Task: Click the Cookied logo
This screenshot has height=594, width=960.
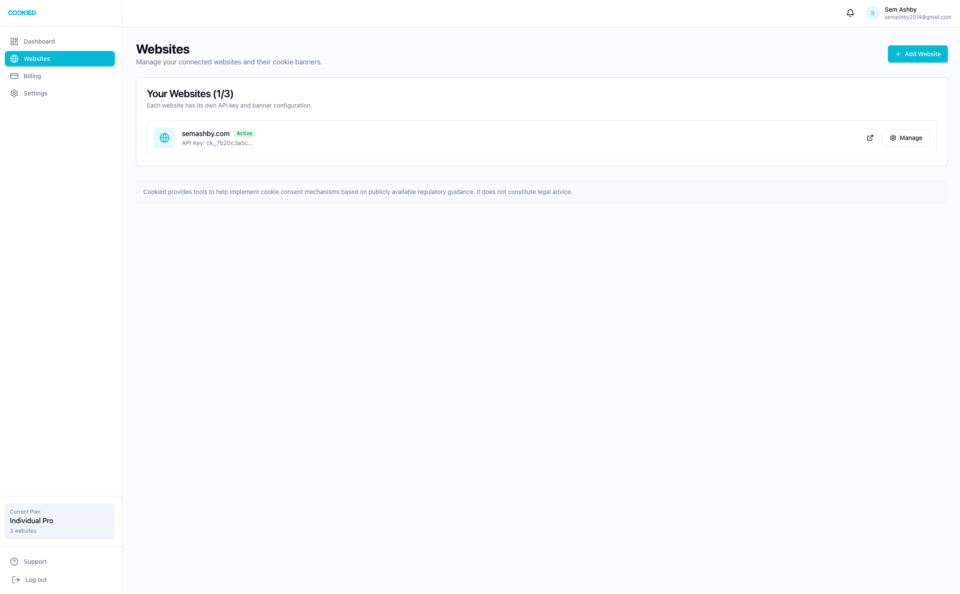Action: (22, 13)
